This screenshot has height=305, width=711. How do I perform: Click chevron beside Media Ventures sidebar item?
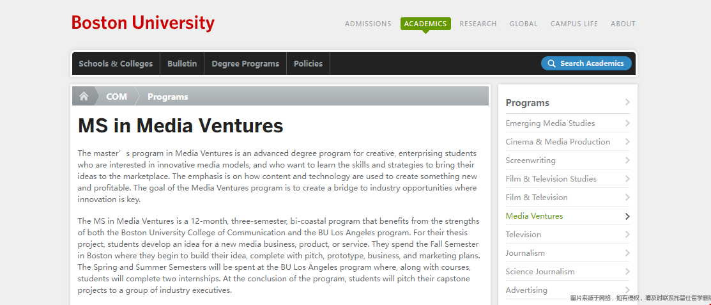pyautogui.click(x=627, y=216)
